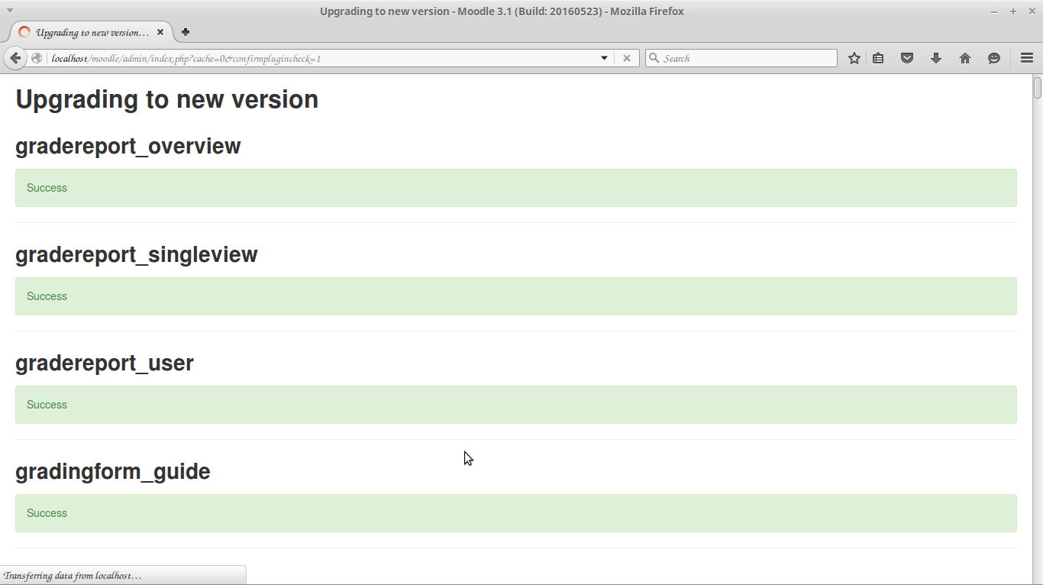
Task: Select the Upgrading to new version tab
Action: pos(92,32)
